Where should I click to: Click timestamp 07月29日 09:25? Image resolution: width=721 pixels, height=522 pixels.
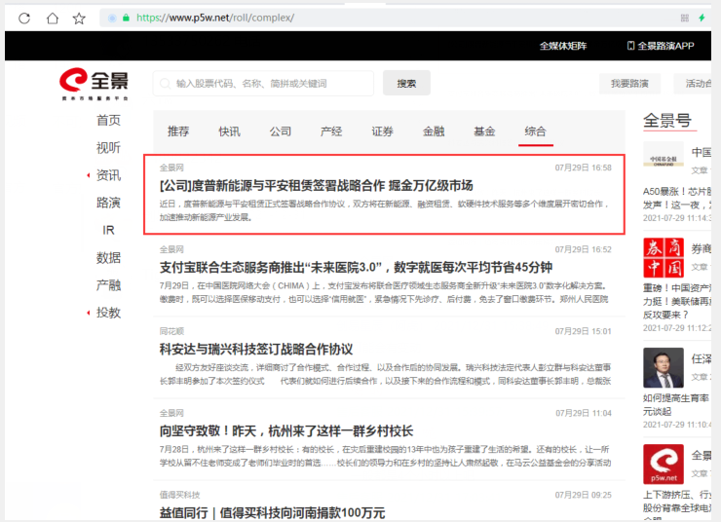(583, 495)
